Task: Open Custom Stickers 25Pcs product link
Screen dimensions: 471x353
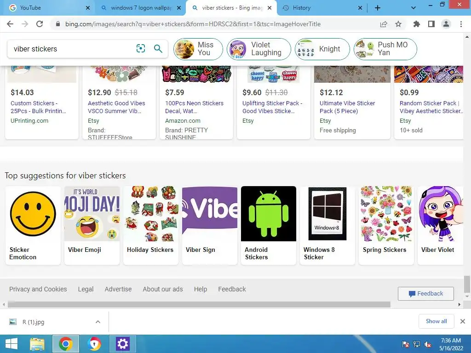Action: click(38, 107)
